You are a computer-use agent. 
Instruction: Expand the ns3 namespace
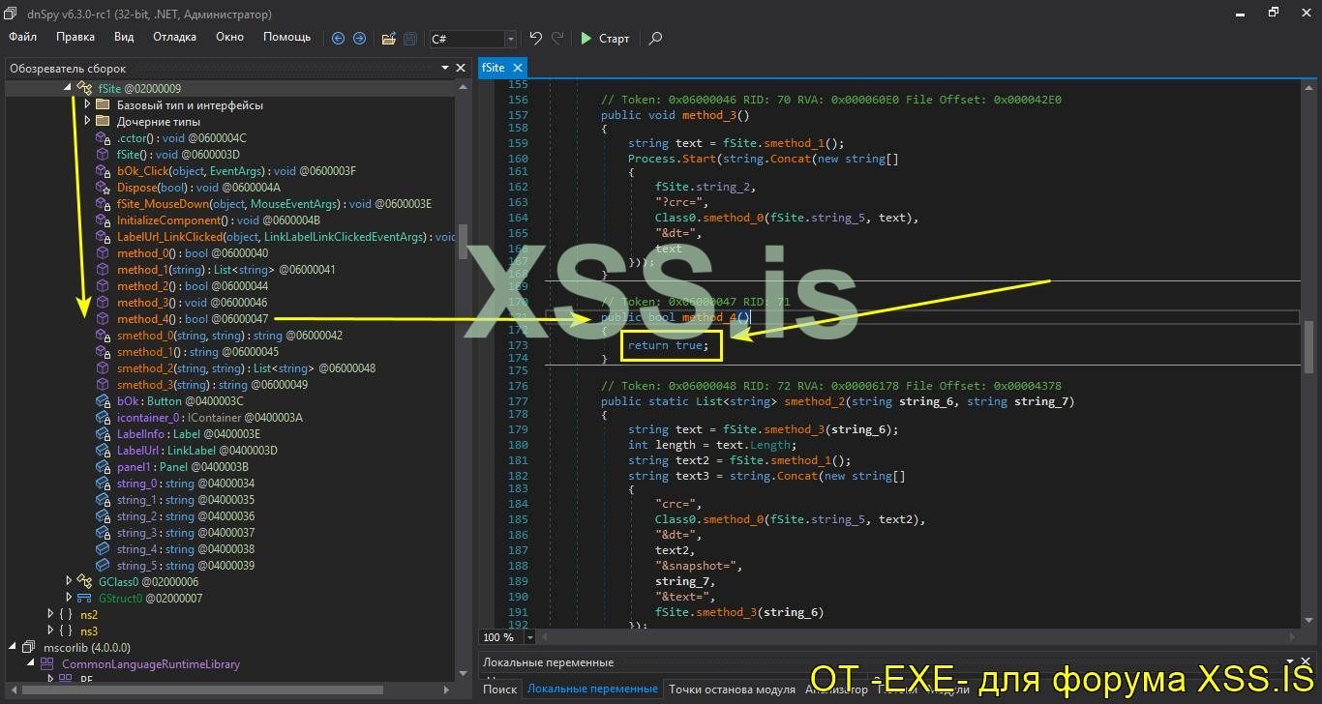click(50, 631)
